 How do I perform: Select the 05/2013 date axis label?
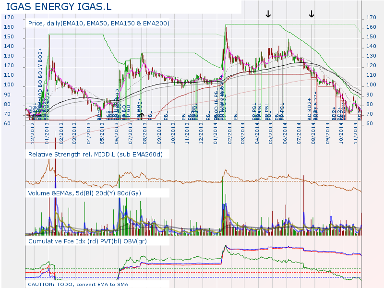(102, 133)
